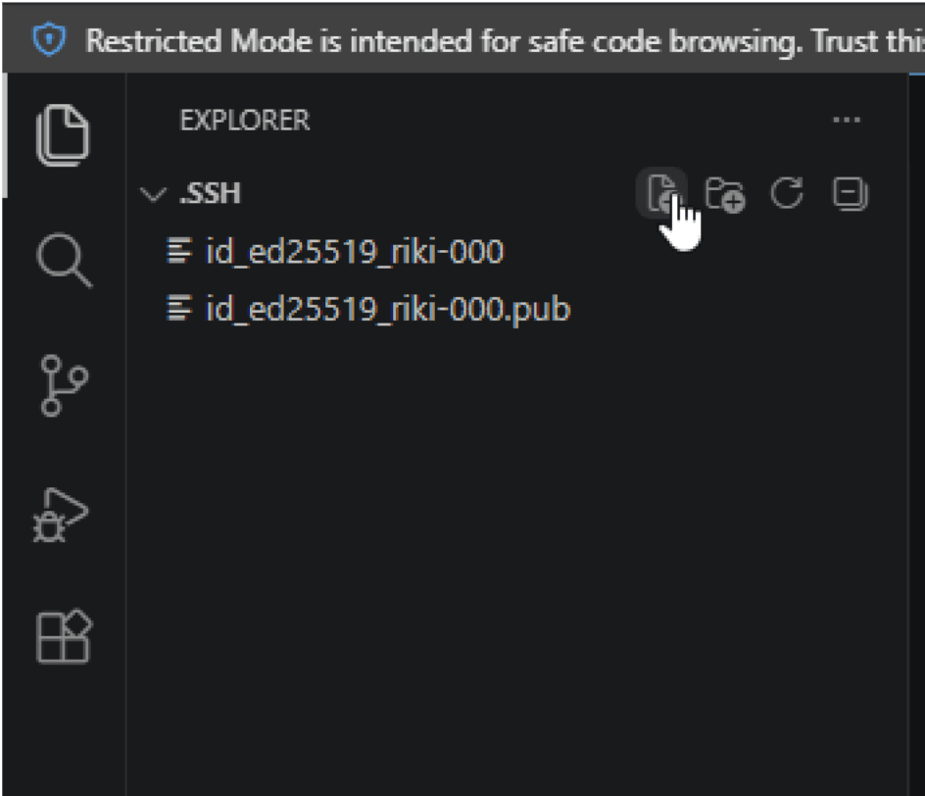Open Explorer more actions ellipsis menu

tap(847, 120)
